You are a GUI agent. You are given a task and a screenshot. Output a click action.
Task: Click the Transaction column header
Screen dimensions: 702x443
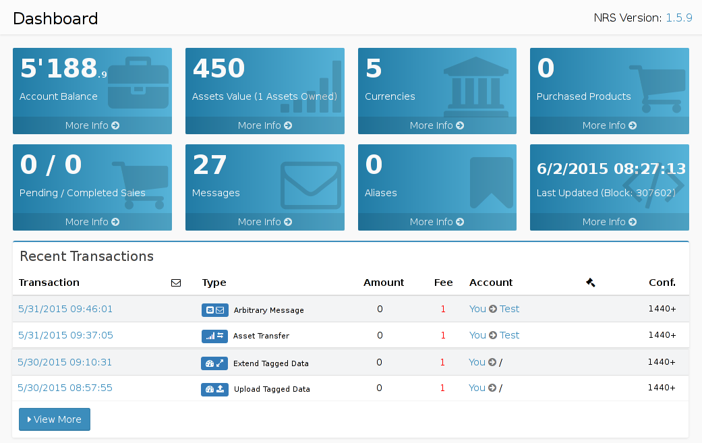click(49, 283)
